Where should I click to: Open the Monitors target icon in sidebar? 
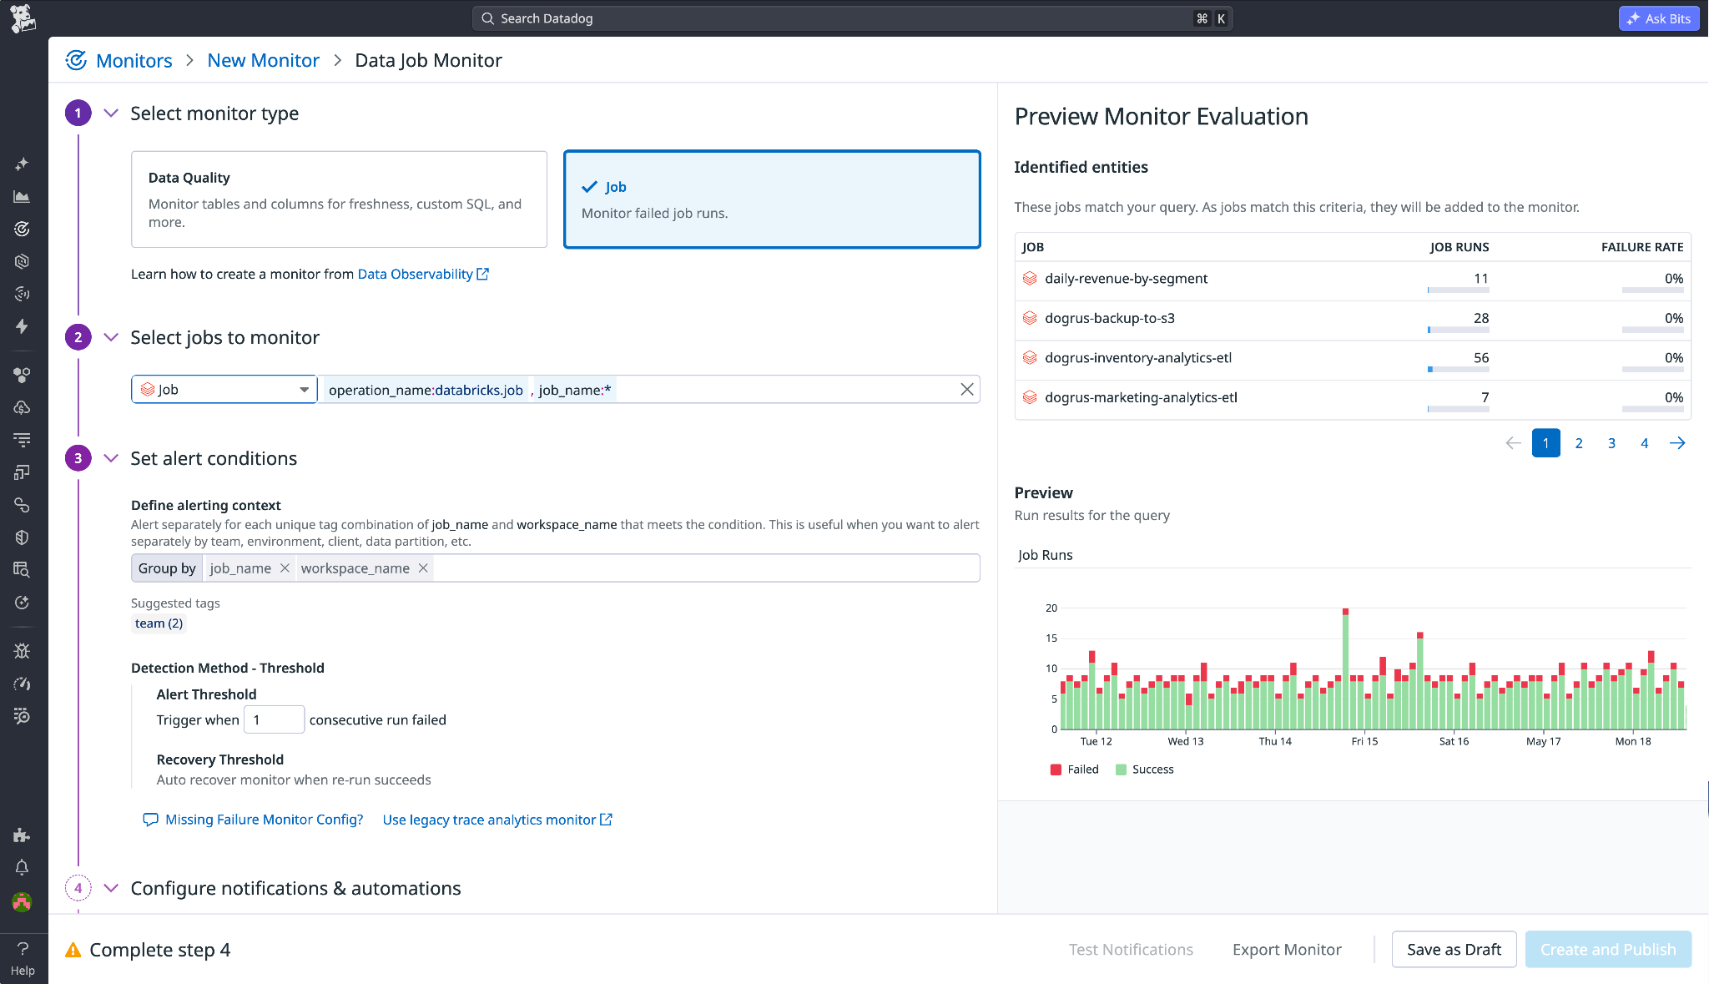tap(22, 229)
